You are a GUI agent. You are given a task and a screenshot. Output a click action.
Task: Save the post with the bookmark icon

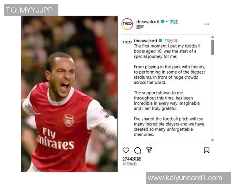(x=206, y=150)
